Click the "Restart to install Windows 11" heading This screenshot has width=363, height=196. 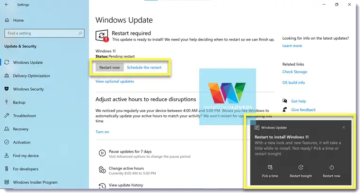[x=282, y=137]
